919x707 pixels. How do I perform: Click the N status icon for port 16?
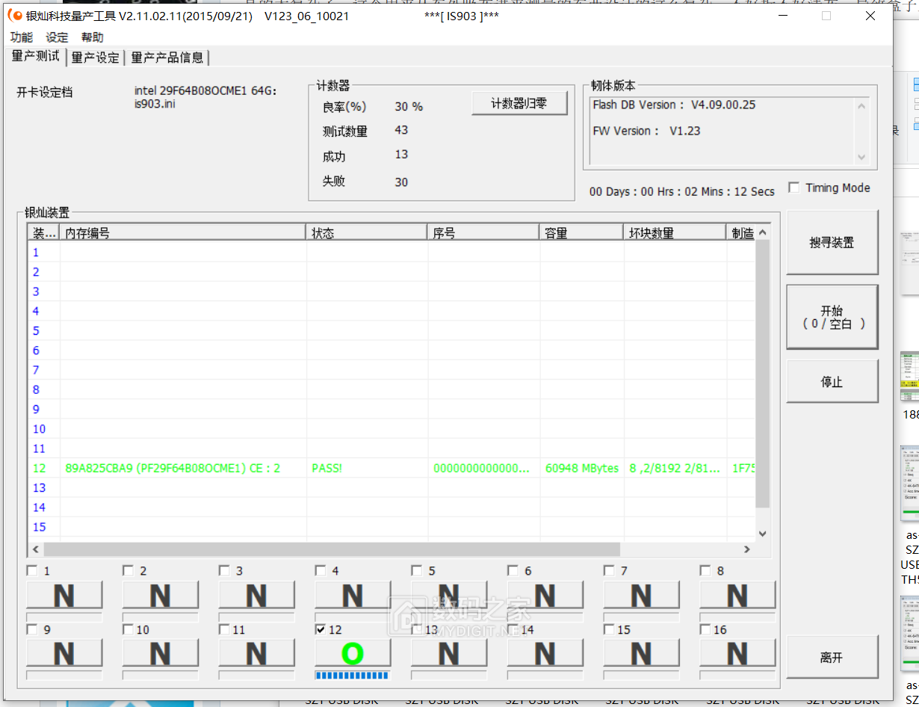(737, 654)
